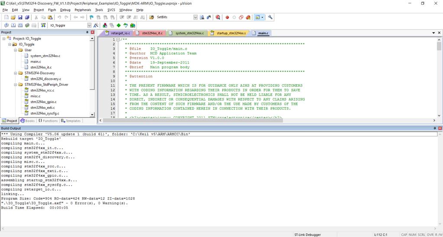
Task: Click the incremental find icon
Action: (209, 17)
